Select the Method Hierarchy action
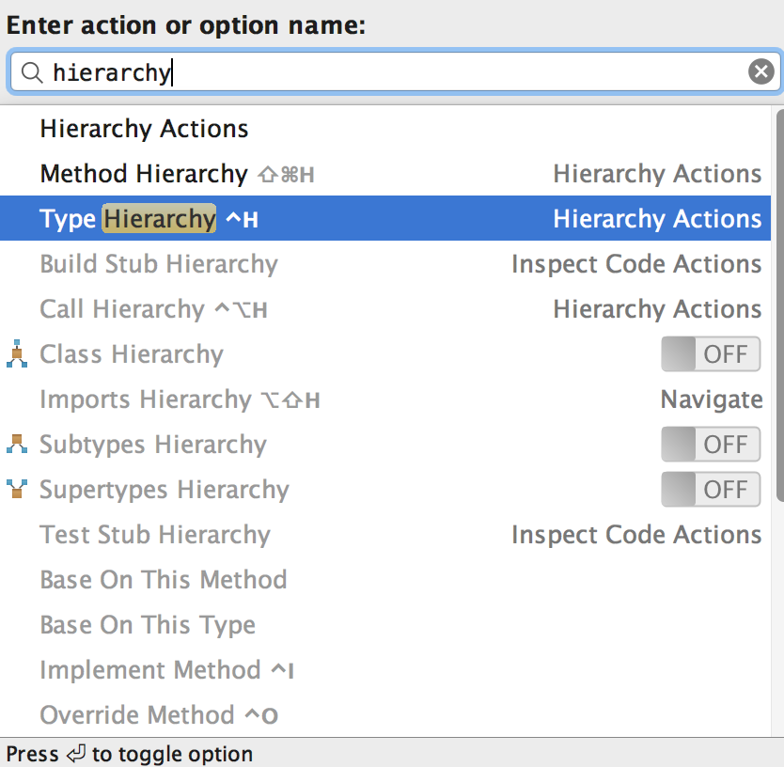Image resolution: width=784 pixels, height=767 pixels. coord(144,174)
